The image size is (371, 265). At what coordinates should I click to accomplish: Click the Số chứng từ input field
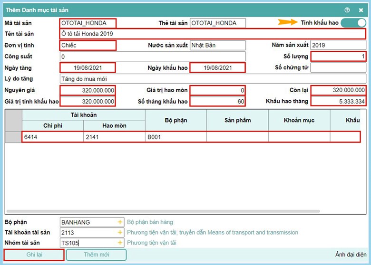click(338, 67)
